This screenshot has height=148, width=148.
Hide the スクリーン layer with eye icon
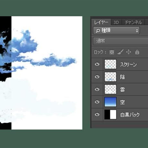tap(97, 64)
